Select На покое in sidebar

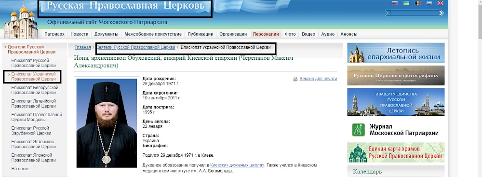tap(20, 169)
